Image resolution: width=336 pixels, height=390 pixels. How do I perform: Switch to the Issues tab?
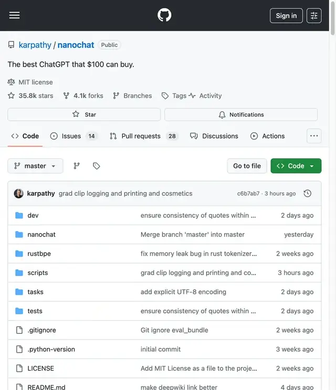[74, 136]
